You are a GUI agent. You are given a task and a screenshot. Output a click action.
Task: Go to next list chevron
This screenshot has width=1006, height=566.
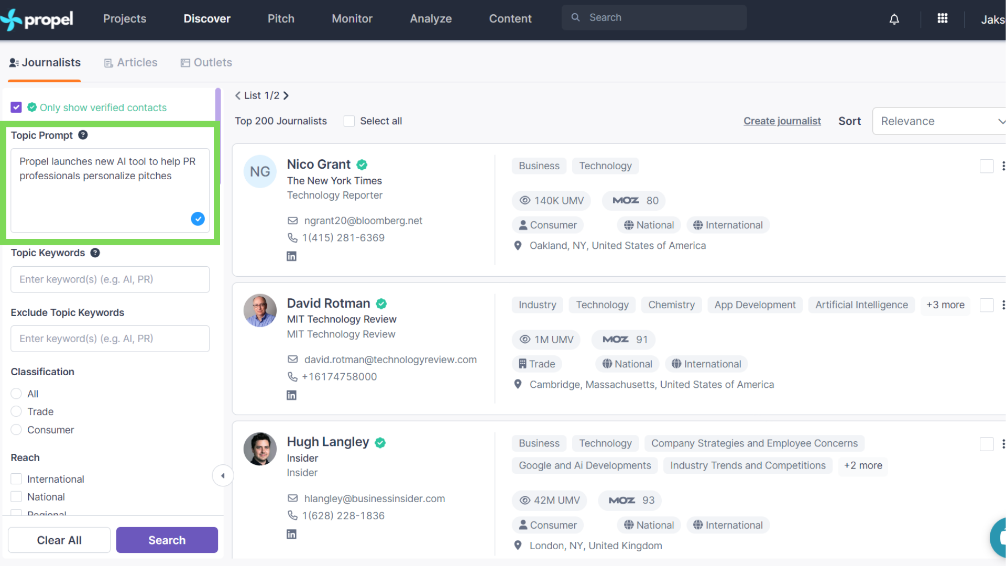pos(286,95)
